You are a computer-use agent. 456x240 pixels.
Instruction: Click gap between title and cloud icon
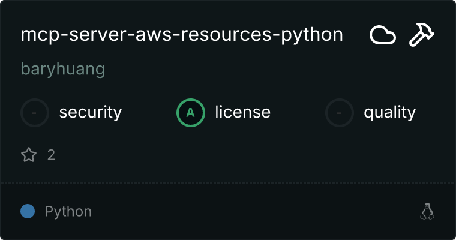(356, 35)
